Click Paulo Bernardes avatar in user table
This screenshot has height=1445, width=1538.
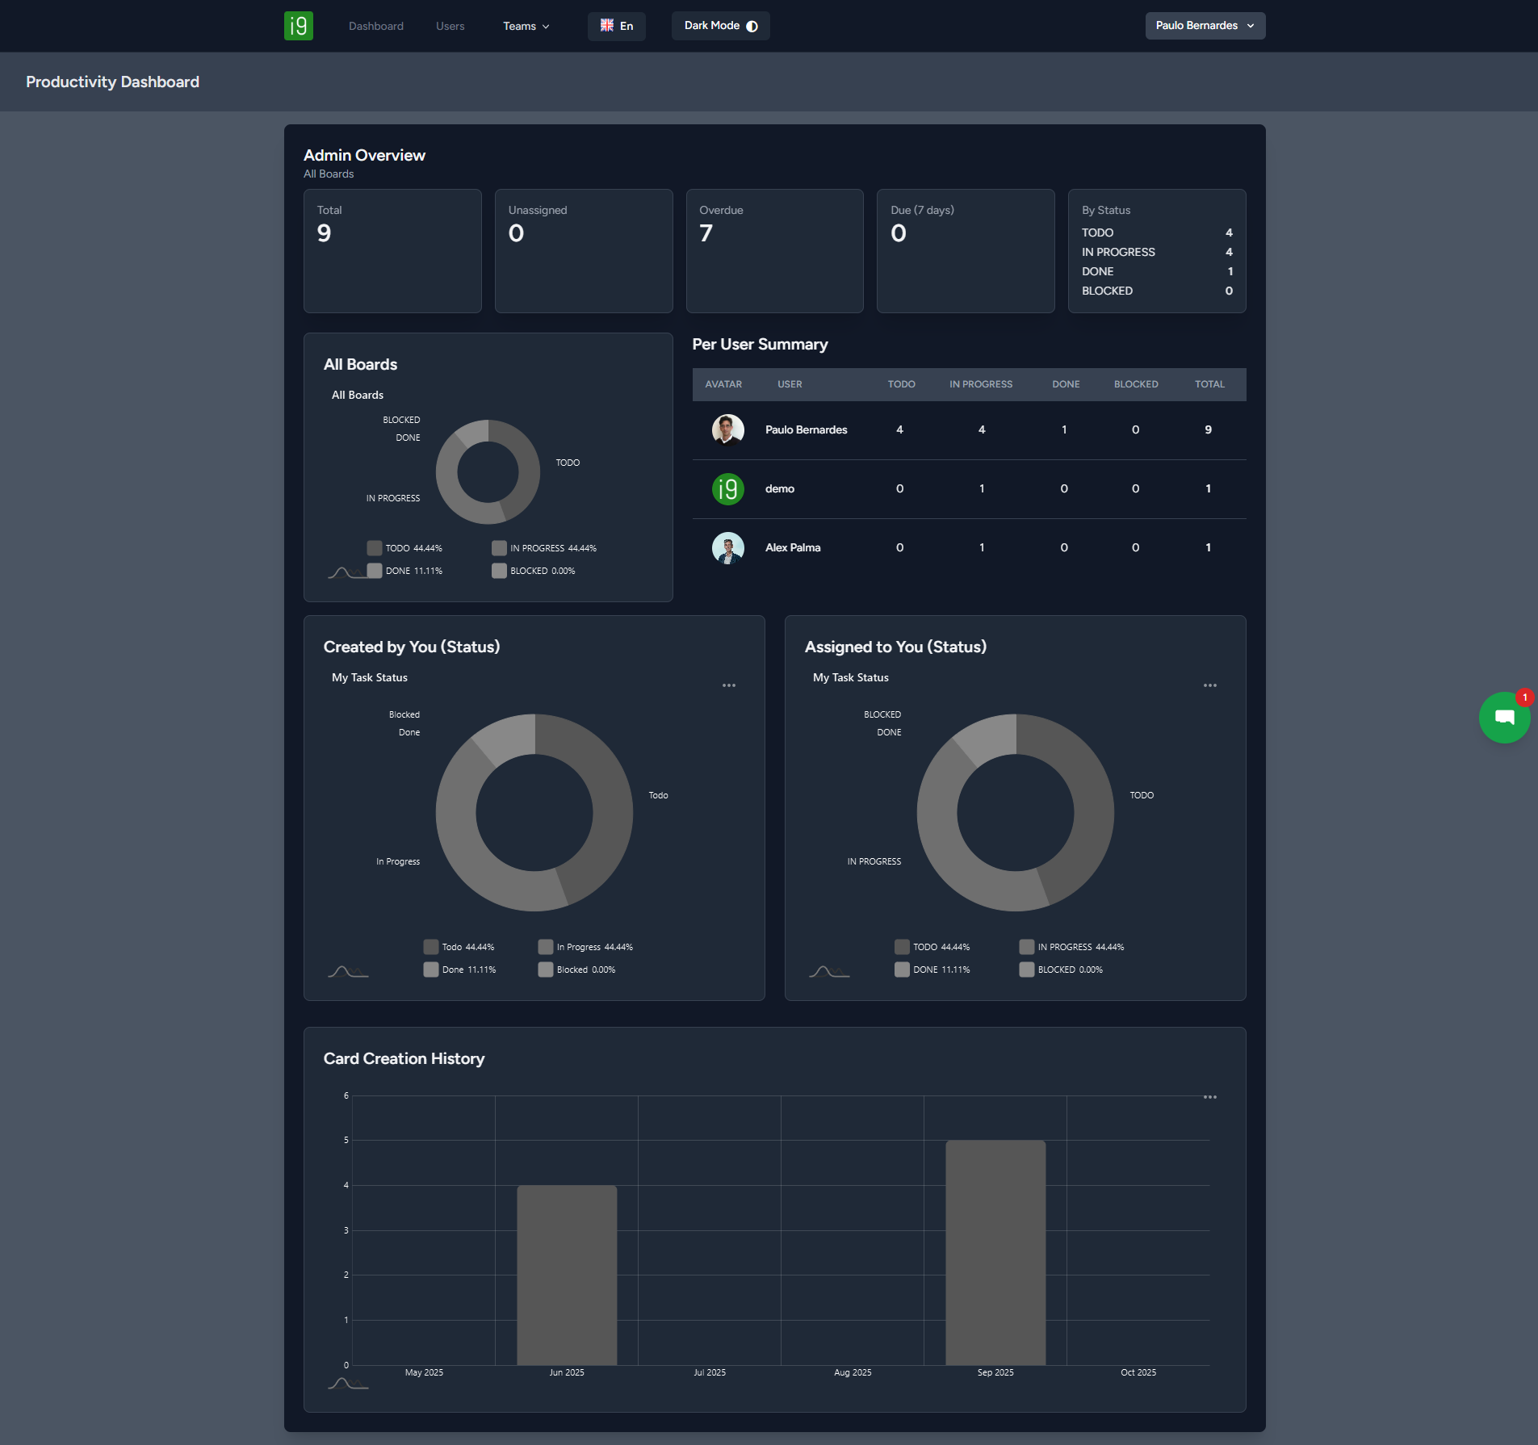pyautogui.click(x=727, y=429)
